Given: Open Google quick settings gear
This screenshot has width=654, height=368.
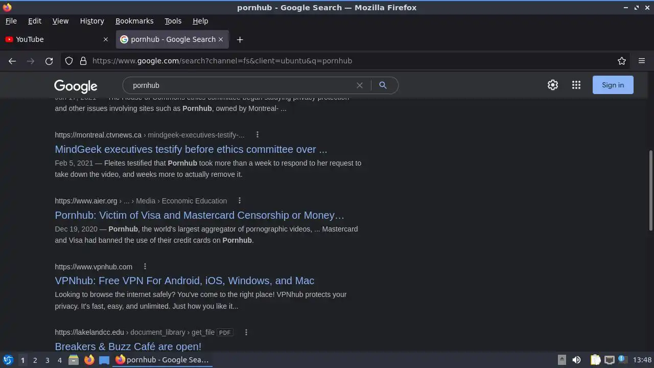Looking at the screenshot, I should (553, 85).
